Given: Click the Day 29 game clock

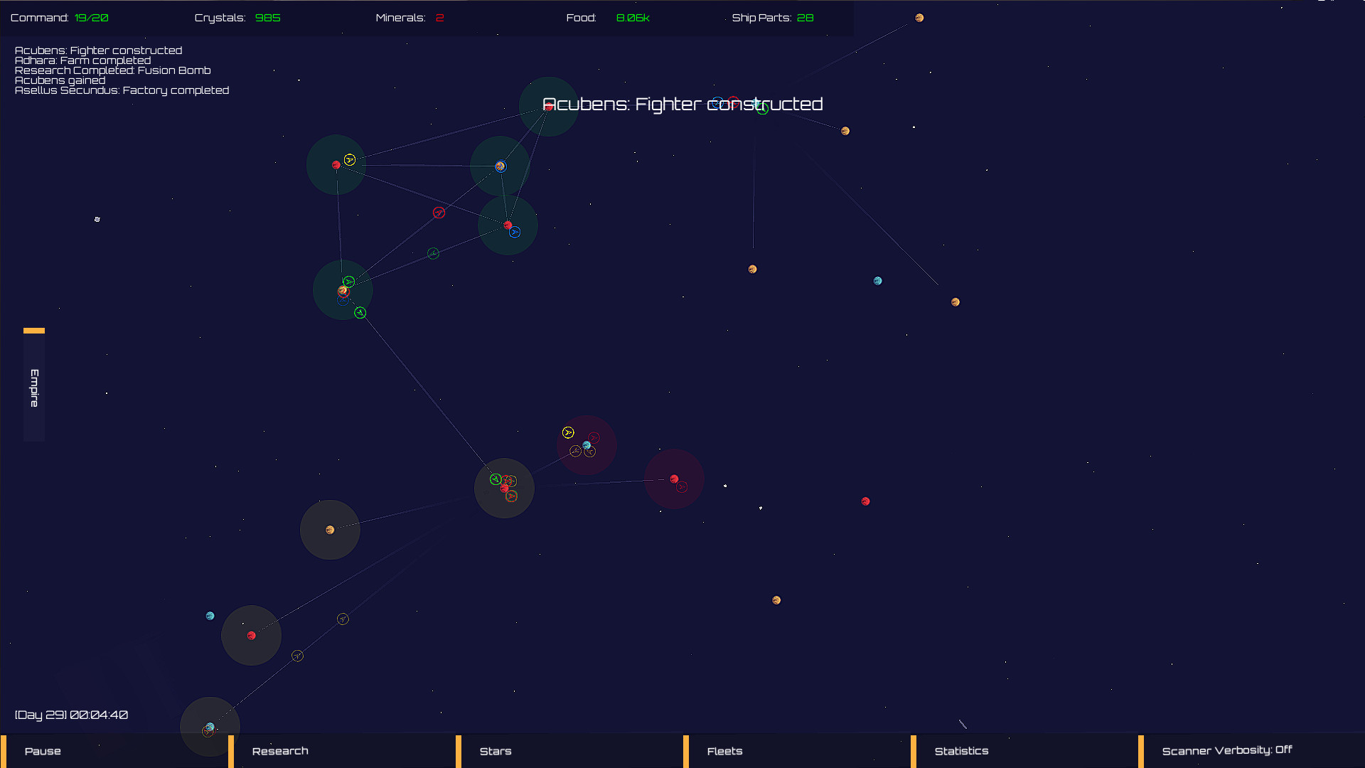Looking at the screenshot, I should (x=72, y=715).
